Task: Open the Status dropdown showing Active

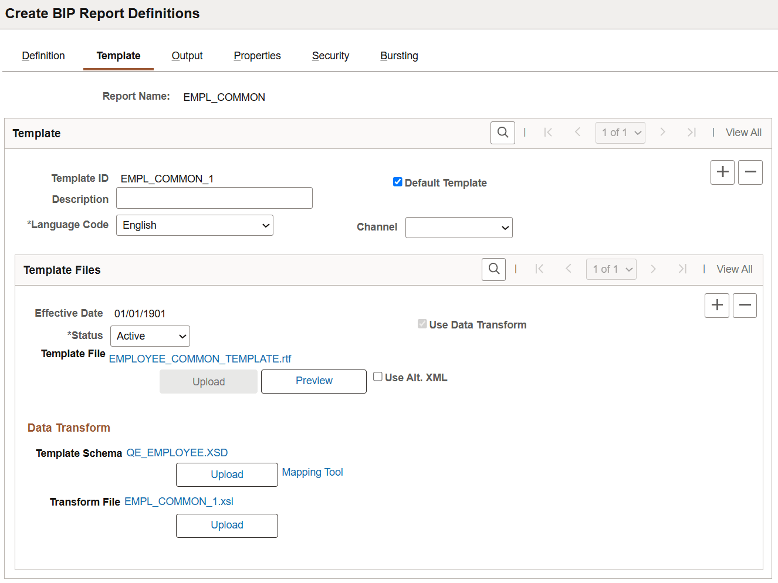Action: (150, 335)
